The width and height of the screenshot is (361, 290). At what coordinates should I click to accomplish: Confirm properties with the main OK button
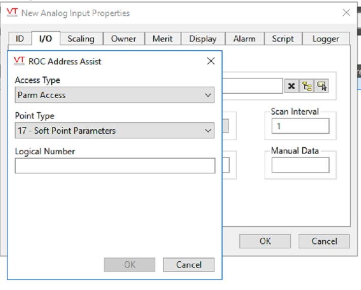click(x=265, y=241)
